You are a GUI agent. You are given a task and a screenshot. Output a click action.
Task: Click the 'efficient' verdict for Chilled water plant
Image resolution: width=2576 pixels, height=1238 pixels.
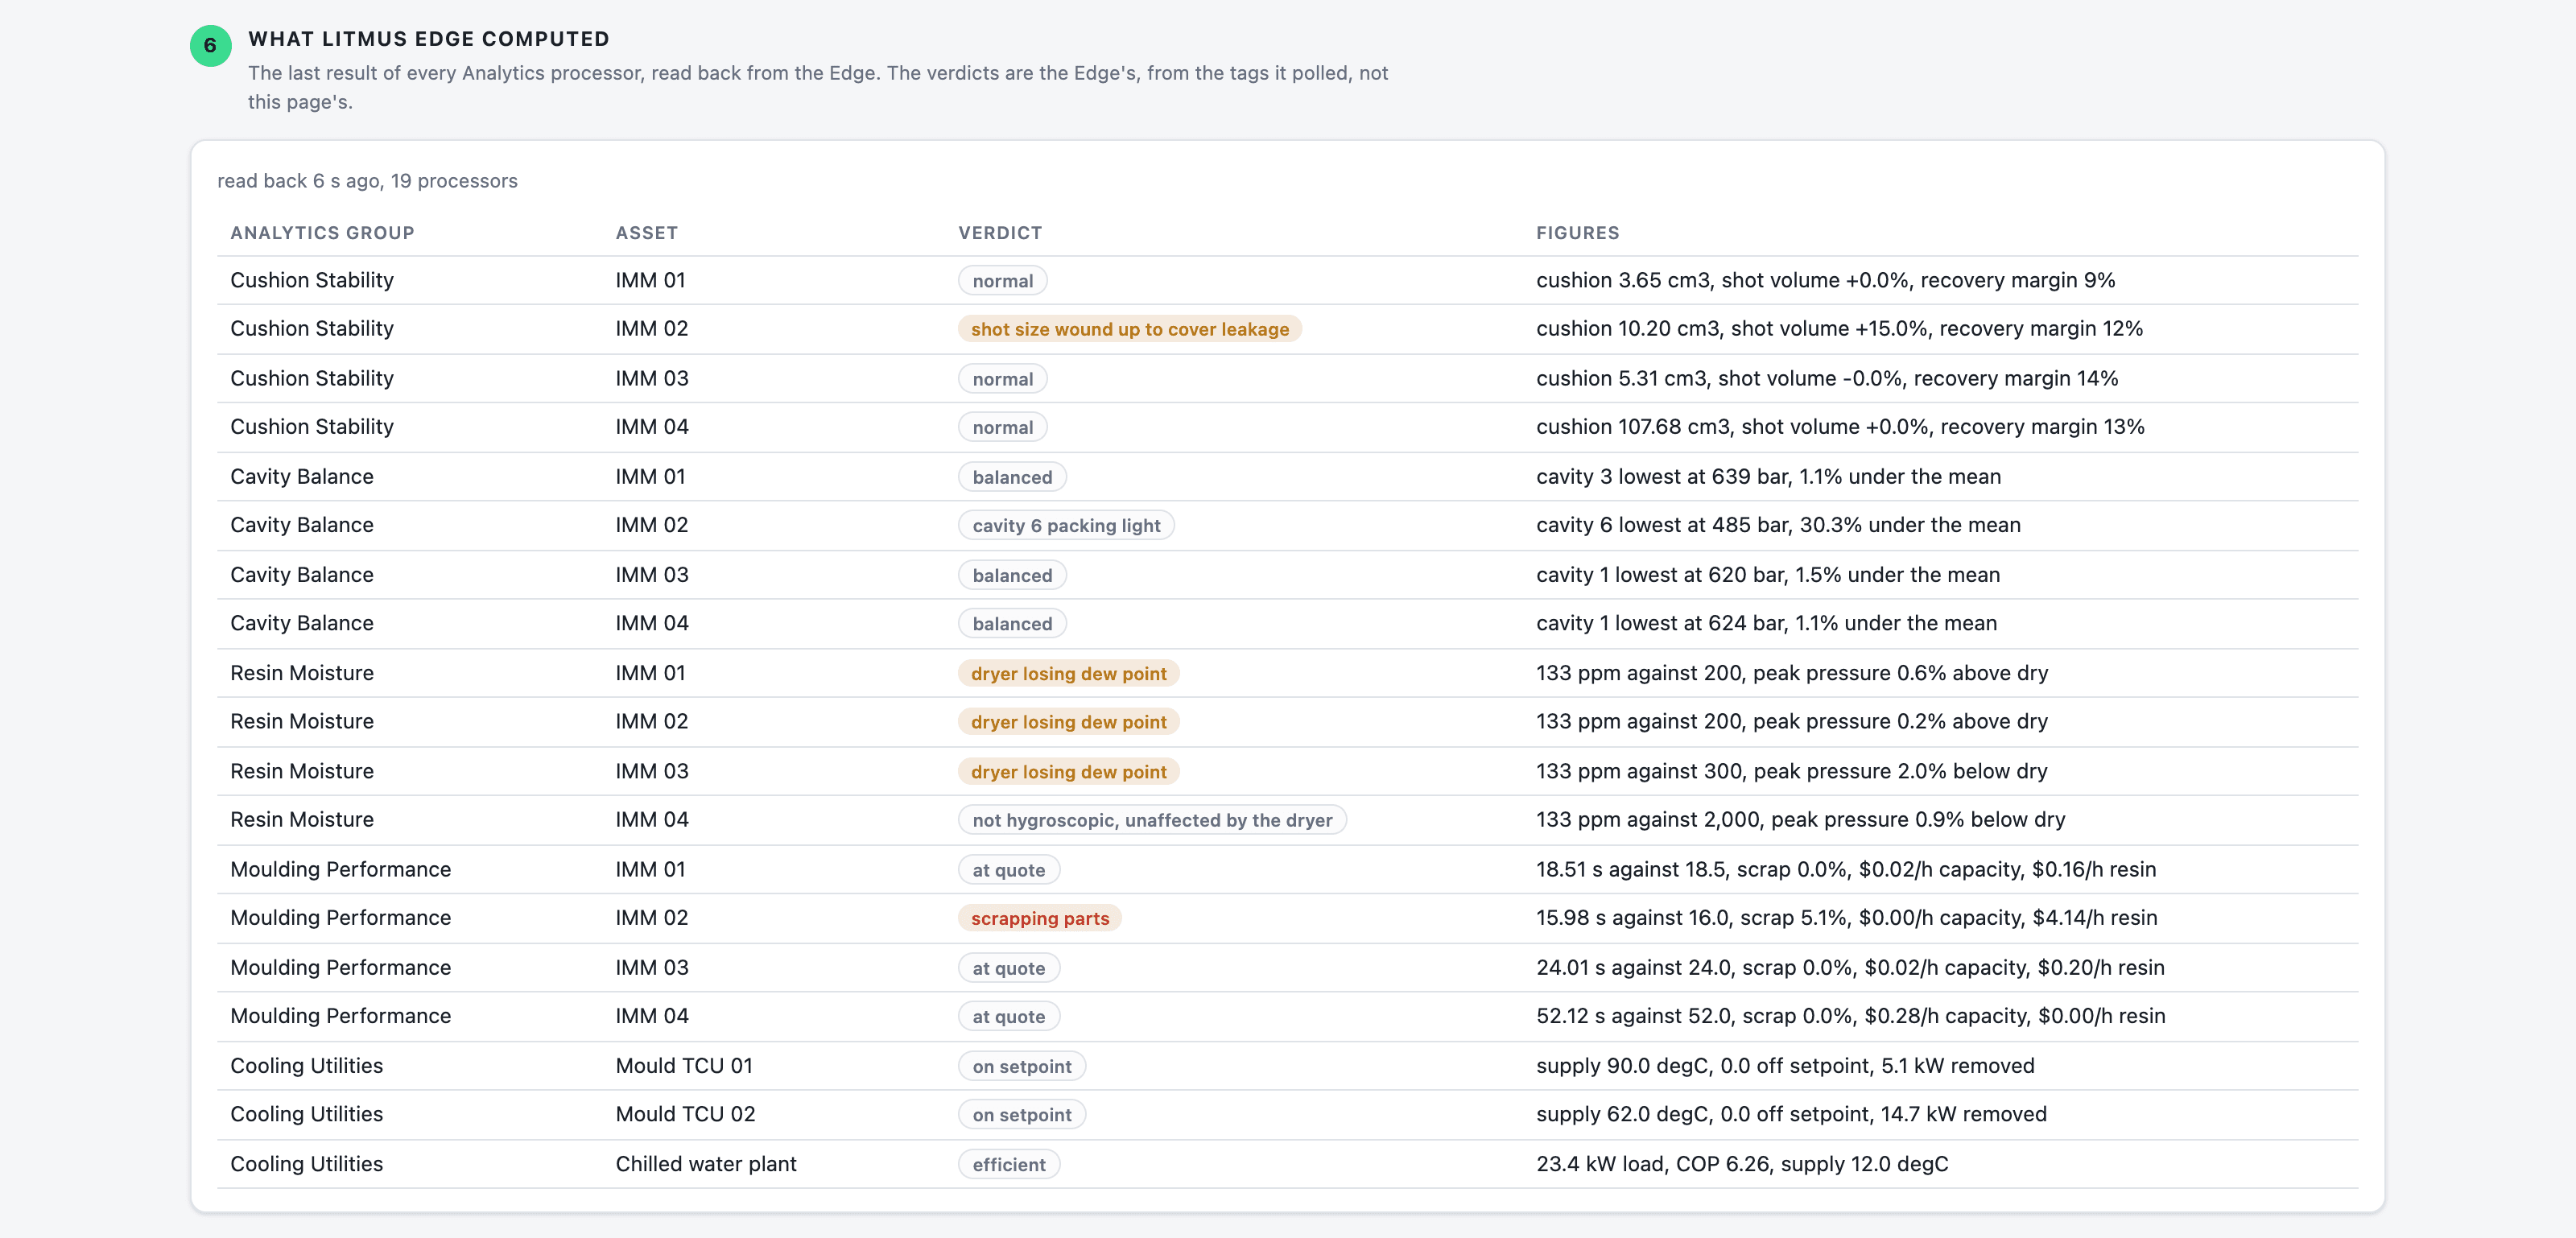[1008, 1164]
